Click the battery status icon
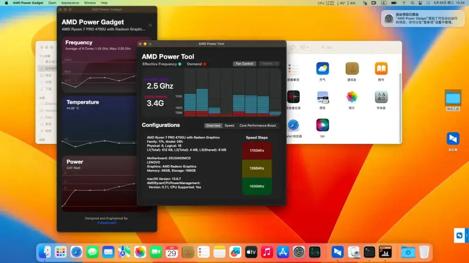469x263 pixels. point(394,3)
